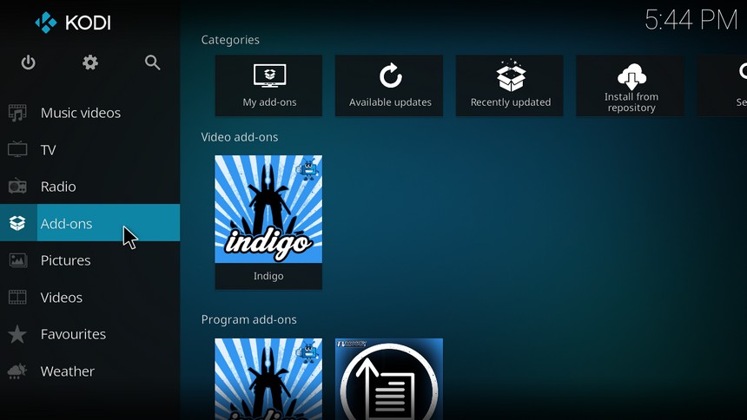Open the Recently updated category
This screenshot has height=420, width=747.
(510, 86)
